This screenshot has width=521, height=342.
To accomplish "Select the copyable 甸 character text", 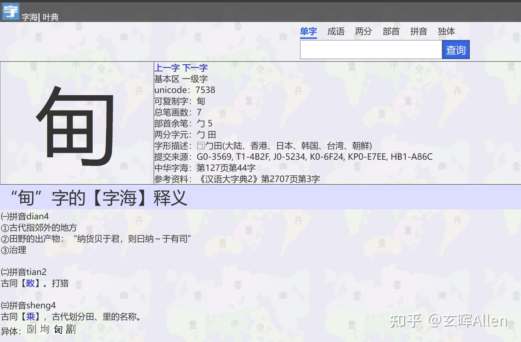I will pyautogui.click(x=201, y=101).
